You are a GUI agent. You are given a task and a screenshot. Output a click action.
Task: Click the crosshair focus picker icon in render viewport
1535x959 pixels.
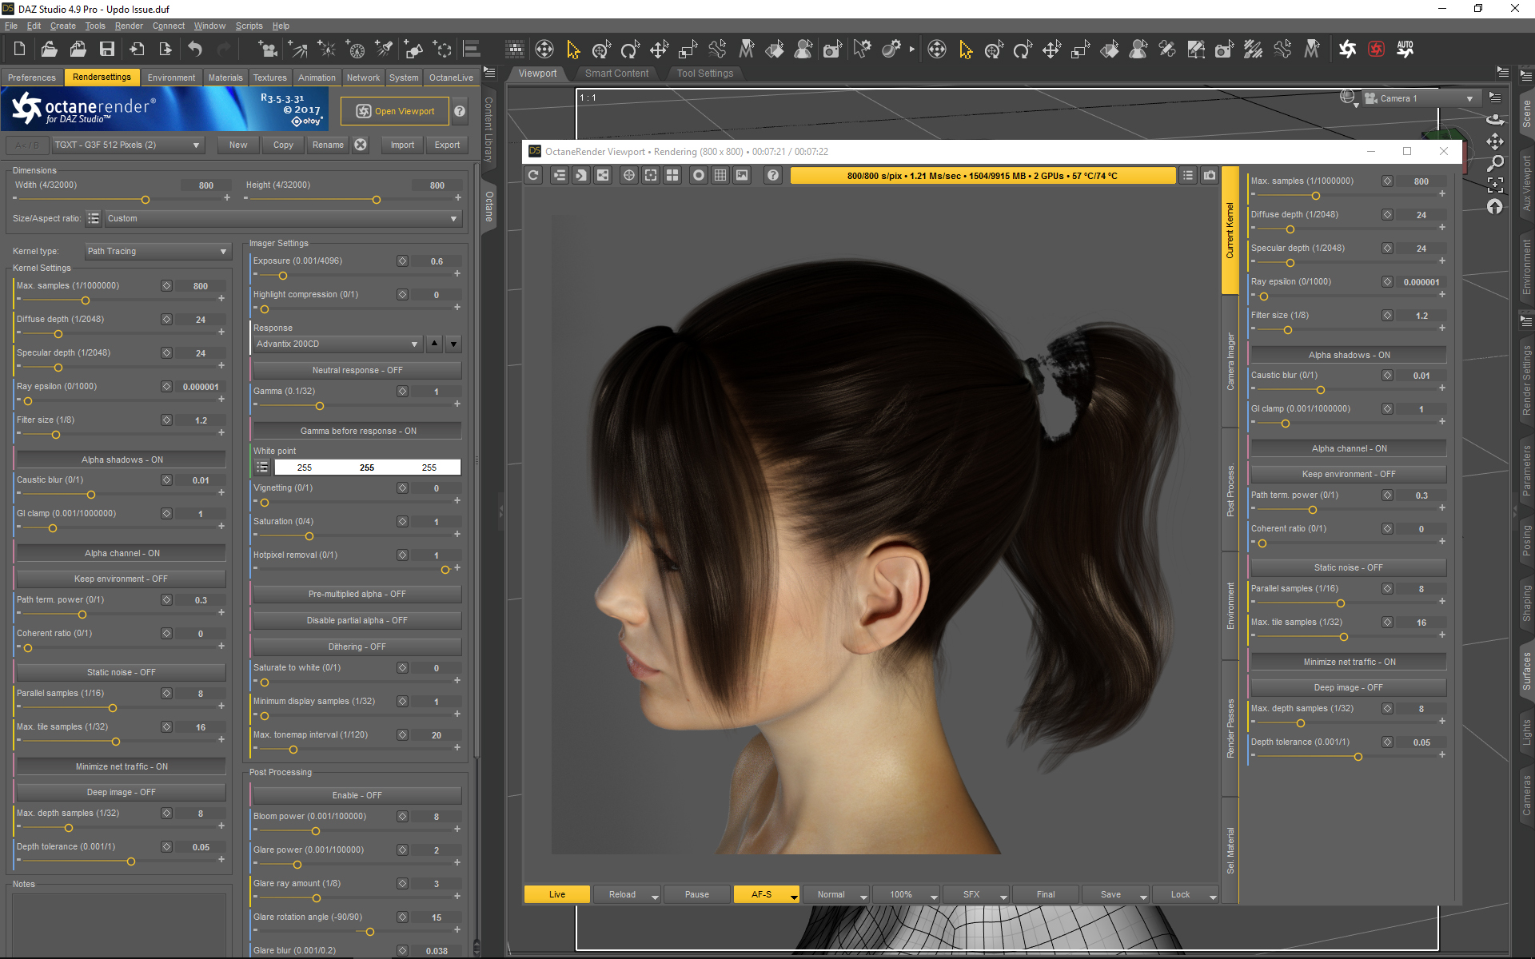(629, 175)
